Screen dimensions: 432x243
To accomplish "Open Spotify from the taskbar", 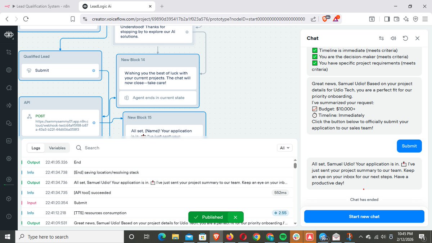I will 283,237.
